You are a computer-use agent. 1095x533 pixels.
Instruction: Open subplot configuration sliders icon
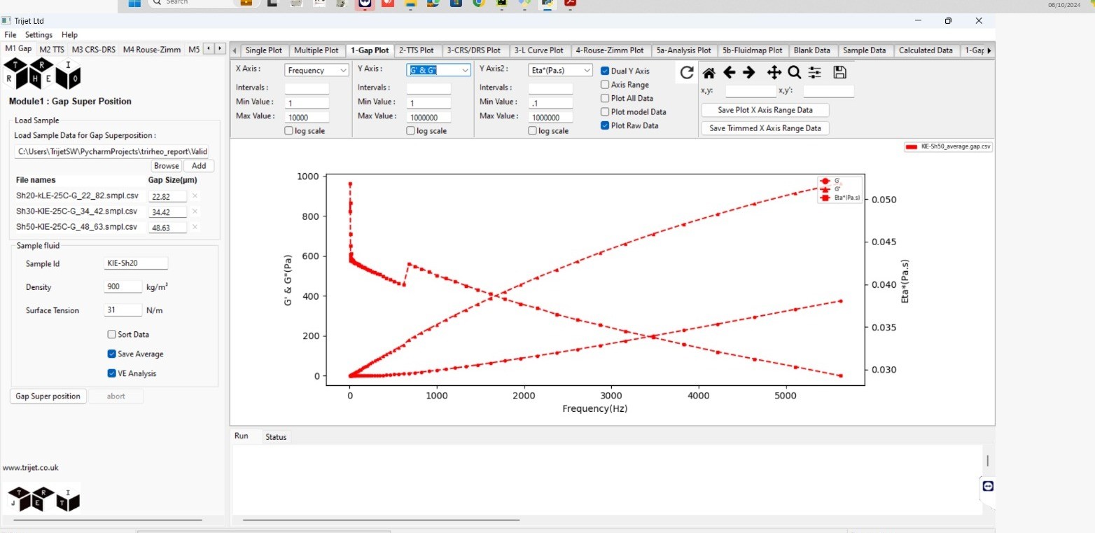[x=814, y=73]
